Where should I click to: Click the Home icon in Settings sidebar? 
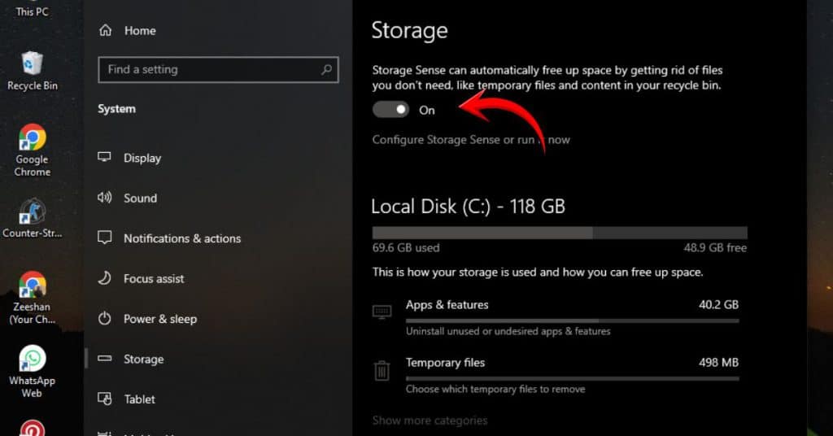105,31
